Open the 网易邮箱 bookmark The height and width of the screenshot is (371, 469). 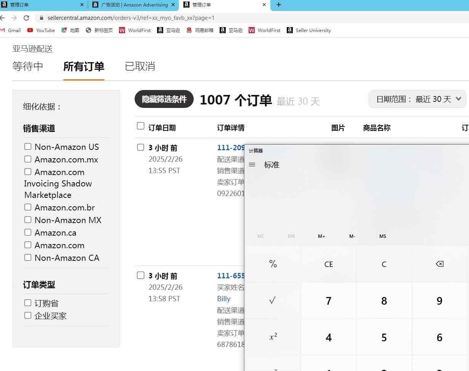pyautogui.click(x=200, y=30)
